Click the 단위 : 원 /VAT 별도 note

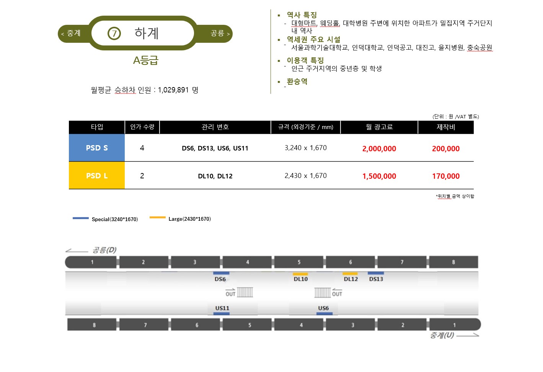(455, 116)
